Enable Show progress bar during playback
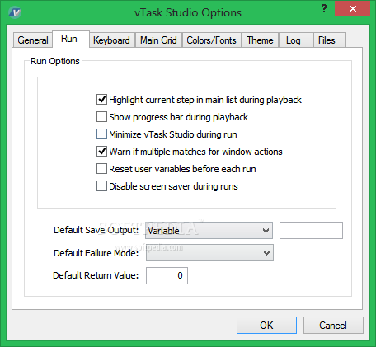Screen dimensions: 376x347 click(101, 117)
